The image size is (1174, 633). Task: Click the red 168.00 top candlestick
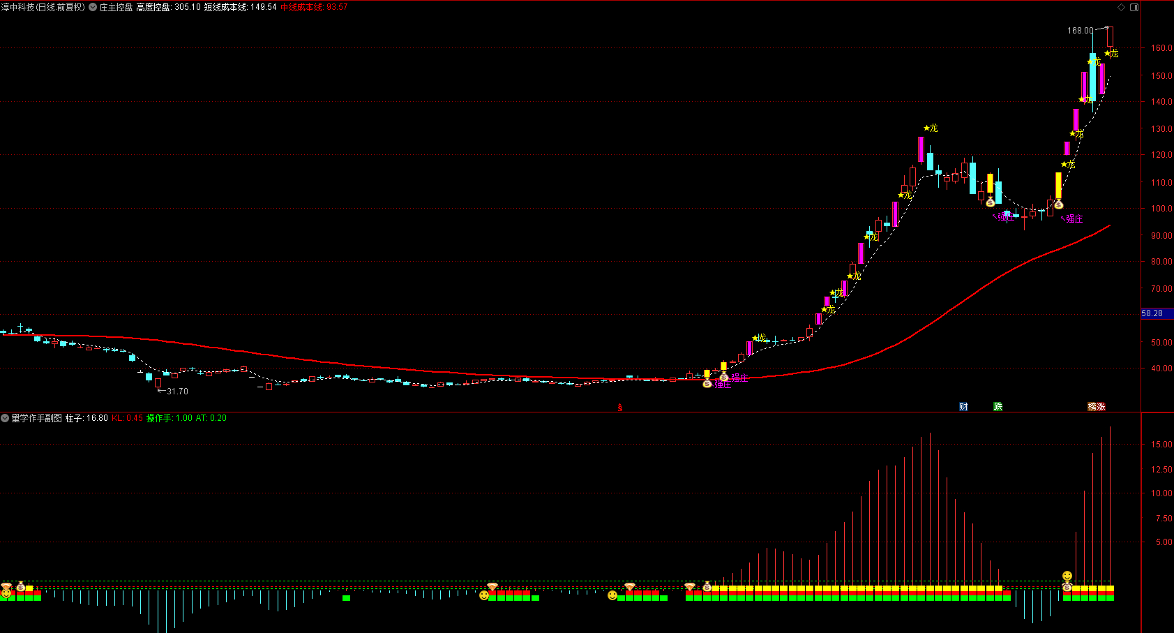click(x=1110, y=37)
